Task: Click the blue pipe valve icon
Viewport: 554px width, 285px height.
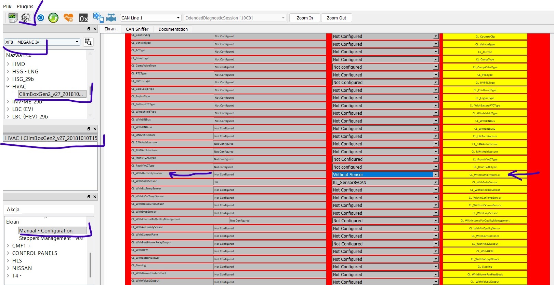Action: click(111, 18)
